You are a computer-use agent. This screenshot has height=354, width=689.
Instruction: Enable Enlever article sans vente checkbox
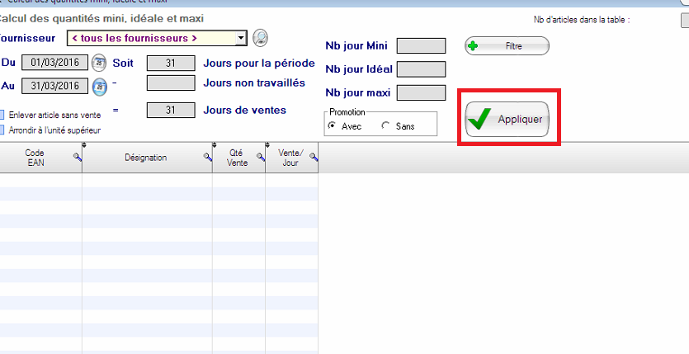coord(3,116)
